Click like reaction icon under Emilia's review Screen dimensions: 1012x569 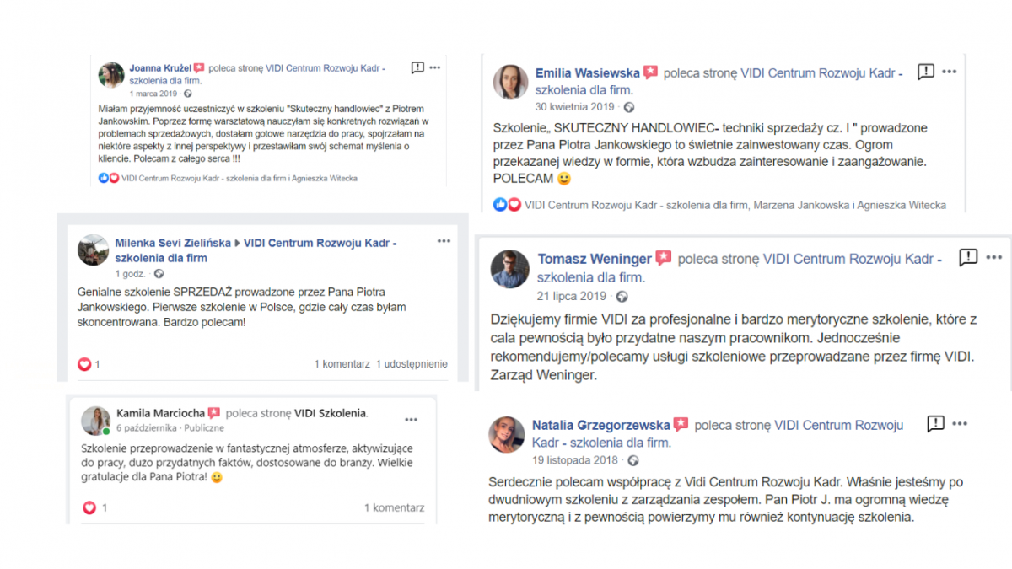[x=499, y=205]
